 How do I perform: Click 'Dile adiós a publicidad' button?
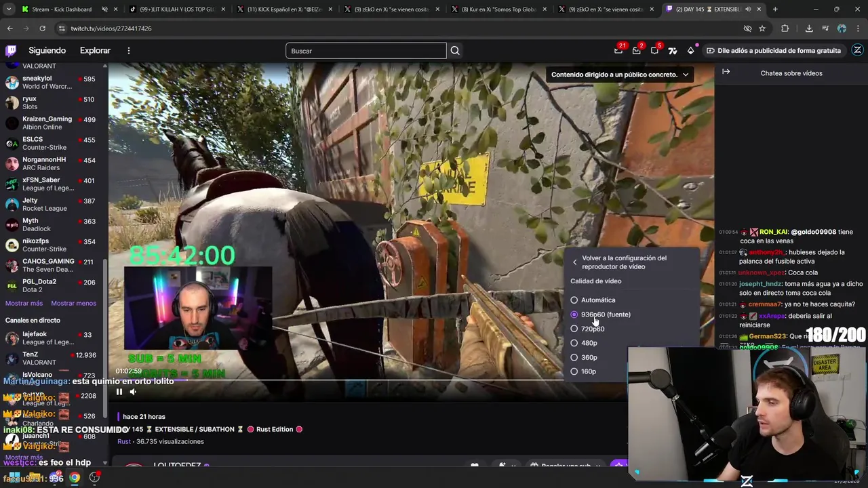(x=774, y=51)
